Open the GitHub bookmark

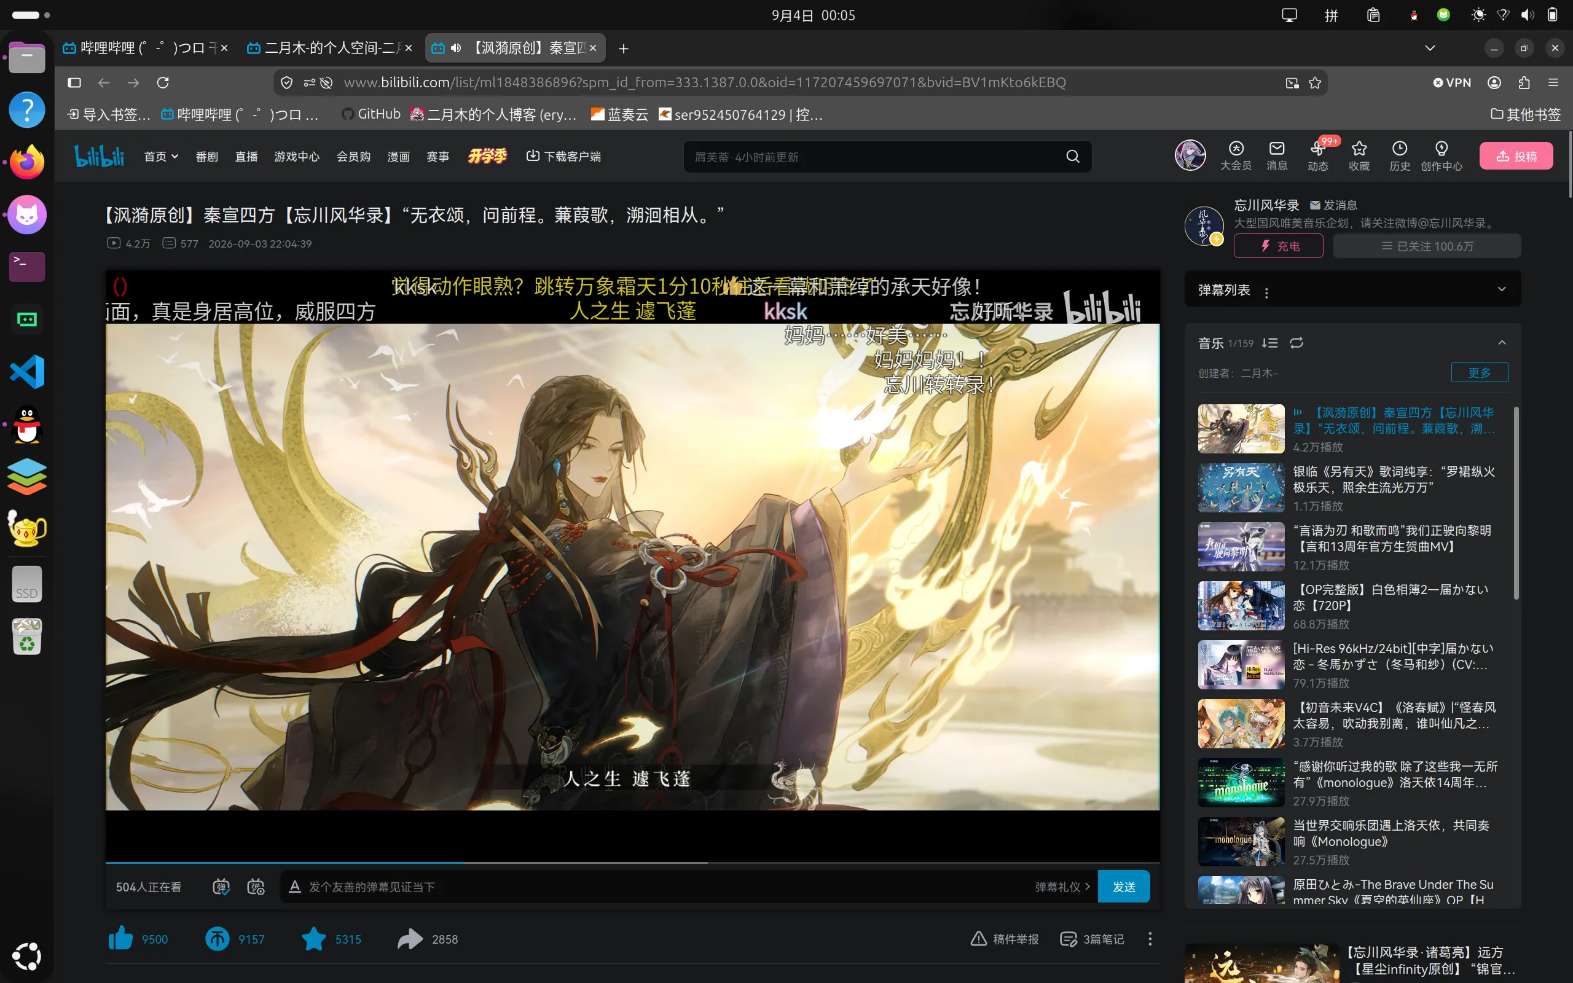[371, 114]
